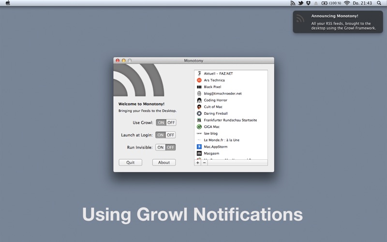Click the blog@timschroeder.net feed icon
The image size is (387, 242).
click(199, 93)
